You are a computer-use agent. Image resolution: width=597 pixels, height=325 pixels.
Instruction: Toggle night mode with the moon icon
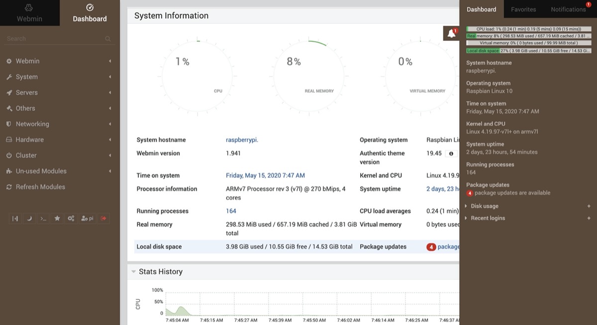[x=29, y=218]
